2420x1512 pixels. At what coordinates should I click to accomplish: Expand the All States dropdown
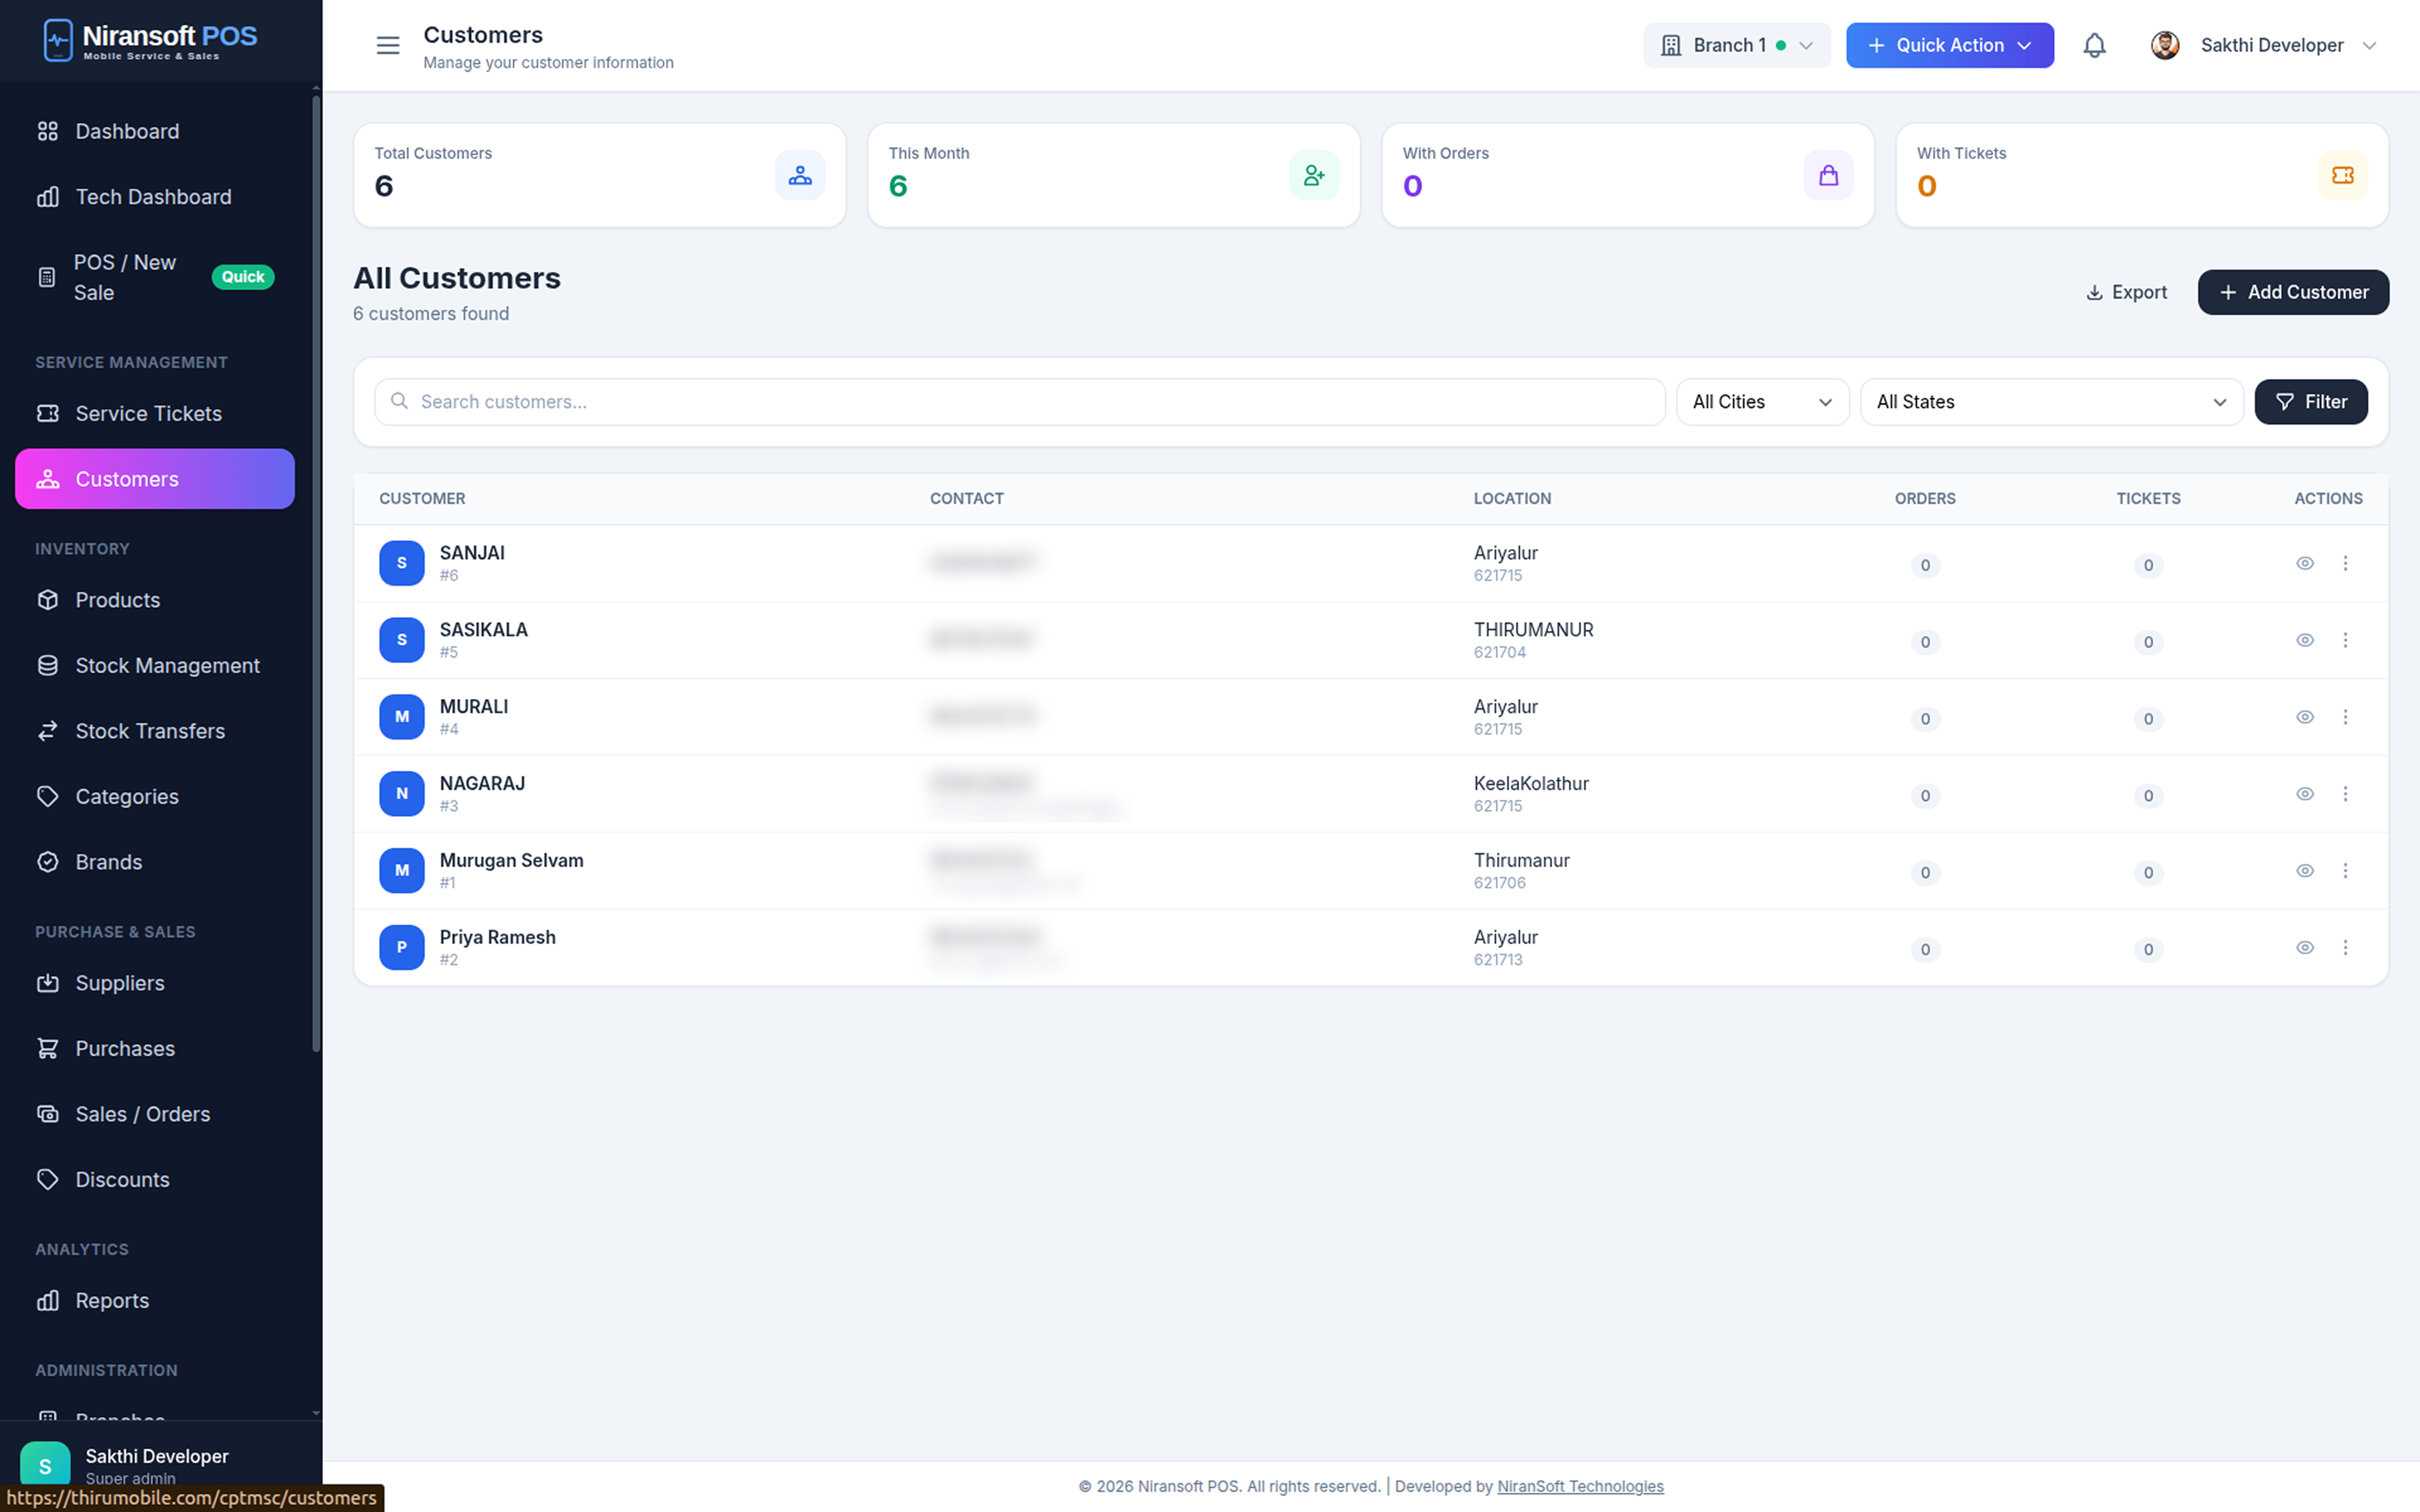click(x=2051, y=402)
